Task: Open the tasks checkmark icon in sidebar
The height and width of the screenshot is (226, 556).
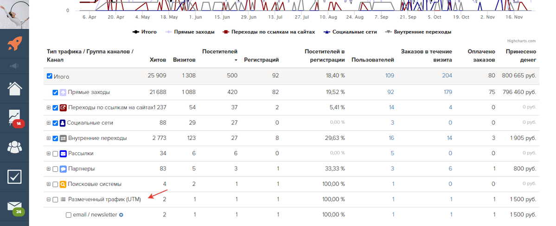Action: pyautogui.click(x=14, y=176)
